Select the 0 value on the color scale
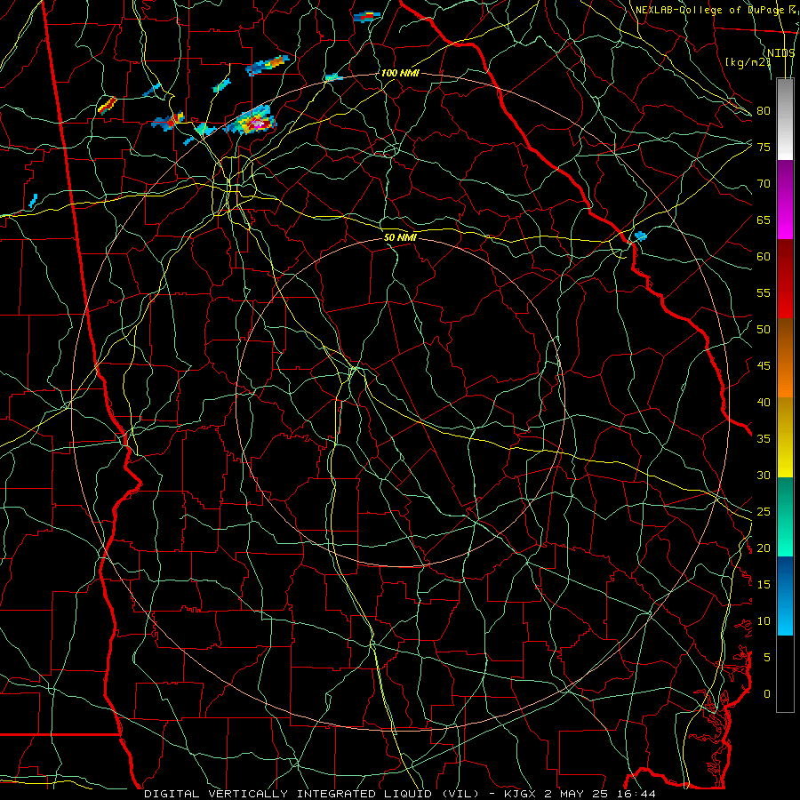800x800 pixels. (767, 694)
